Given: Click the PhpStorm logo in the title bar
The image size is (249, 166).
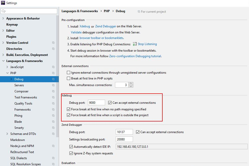Looking at the screenshot, I should pyautogui.click(x=3, y=3).
